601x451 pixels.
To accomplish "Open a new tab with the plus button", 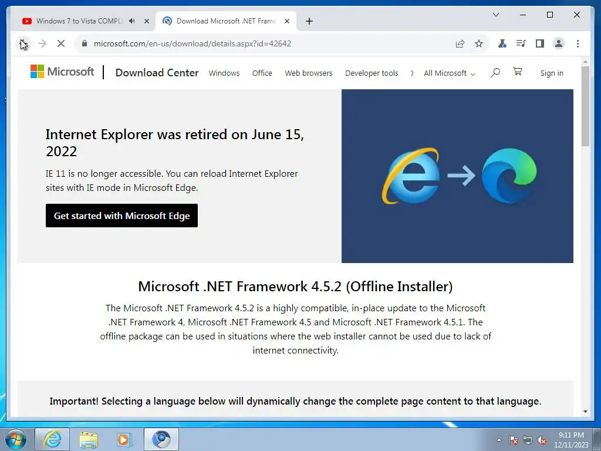I will (x=309, y=21).
